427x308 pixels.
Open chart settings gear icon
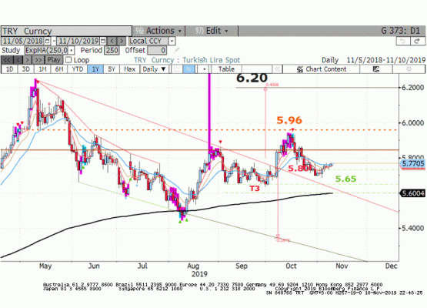click(x=409, y=69)
